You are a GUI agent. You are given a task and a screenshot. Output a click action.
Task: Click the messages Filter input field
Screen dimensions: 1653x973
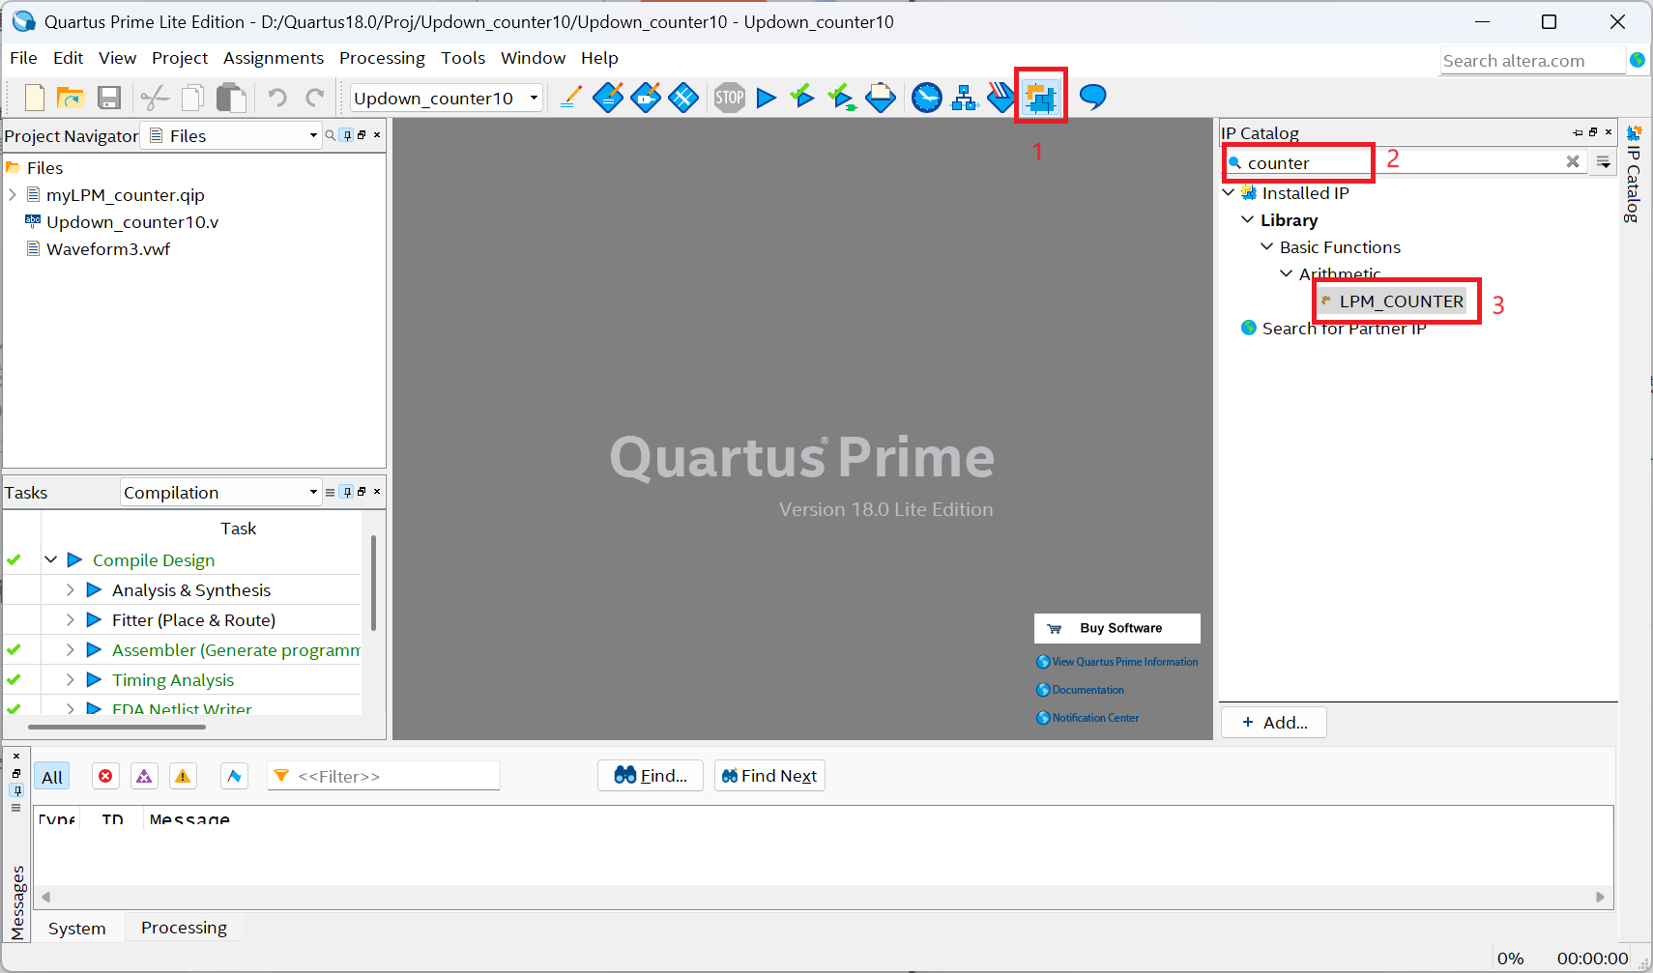tap(384, 776)
